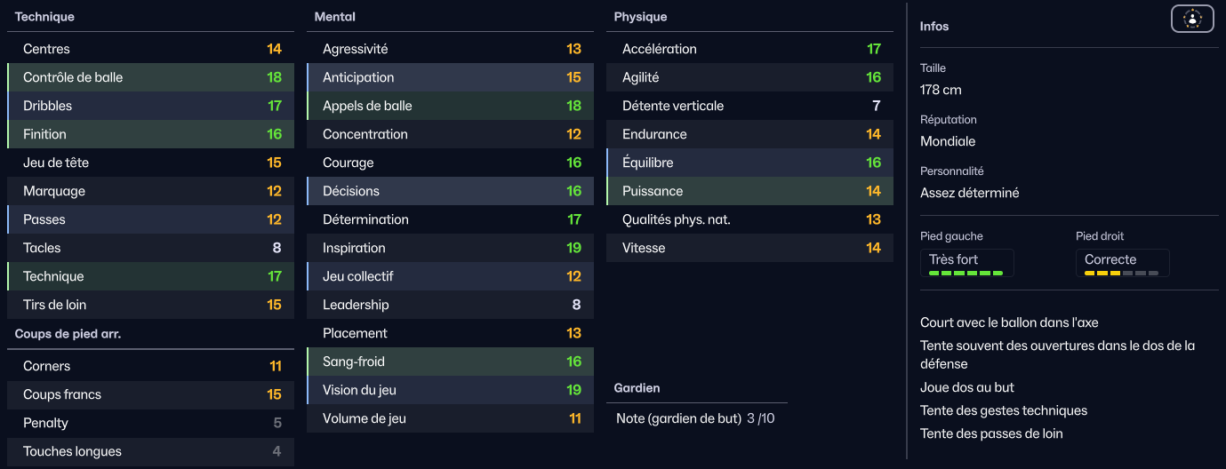
Task: Click the Joue dos au but trait
Action: (967, 387)
